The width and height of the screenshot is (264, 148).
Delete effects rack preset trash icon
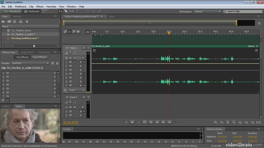click(x=57, y=63)
